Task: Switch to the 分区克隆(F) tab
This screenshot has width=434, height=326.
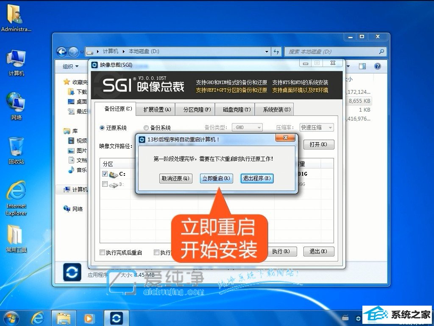Action: tap(197, 110)
